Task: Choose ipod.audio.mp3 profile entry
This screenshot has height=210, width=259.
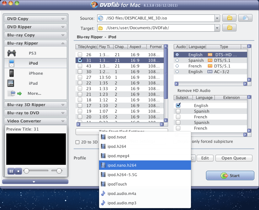Action: [x=145, y=203]
